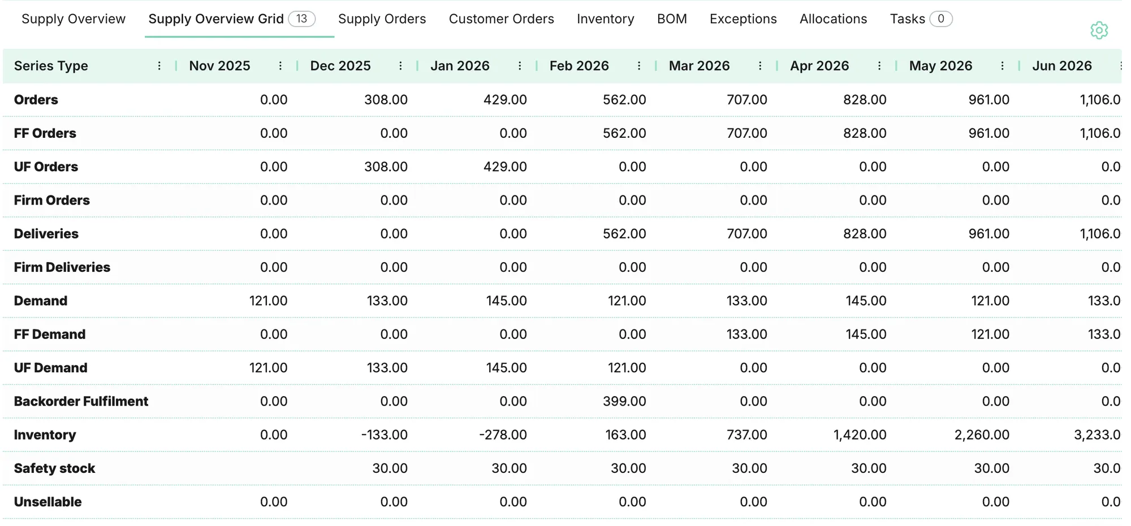The image size is (1131, 526).
Task: Select the Inventory row label
Action: (x=45, y=435)
